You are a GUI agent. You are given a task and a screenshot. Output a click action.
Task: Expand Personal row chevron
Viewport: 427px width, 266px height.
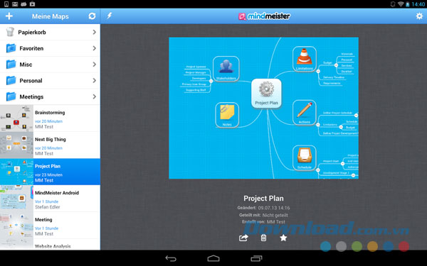point(94,81)
